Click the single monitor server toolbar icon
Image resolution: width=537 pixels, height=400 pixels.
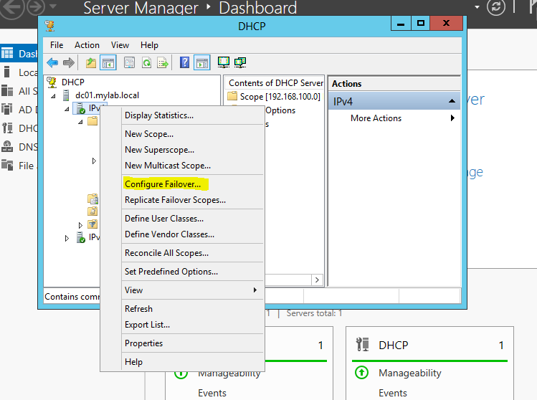pyautogui.click(x=224, y=62)
